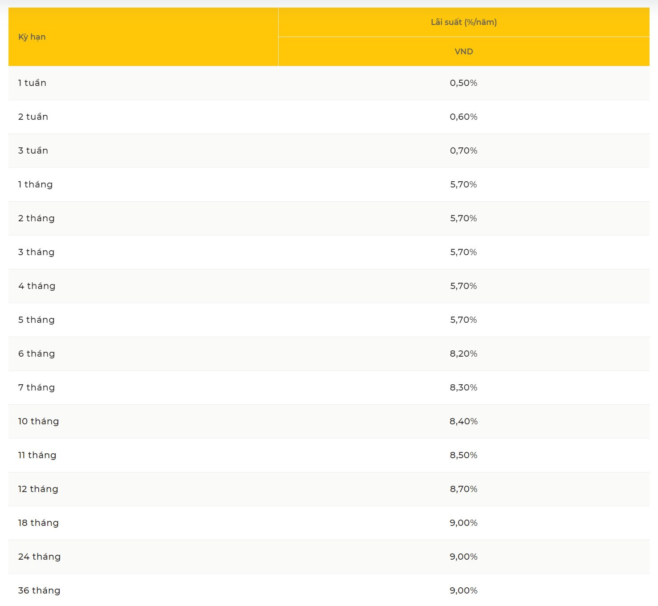This screenshot has height=606, width=658.
Task: Click the 'Kỳ hạn' column header
Action: coord(143,37)
